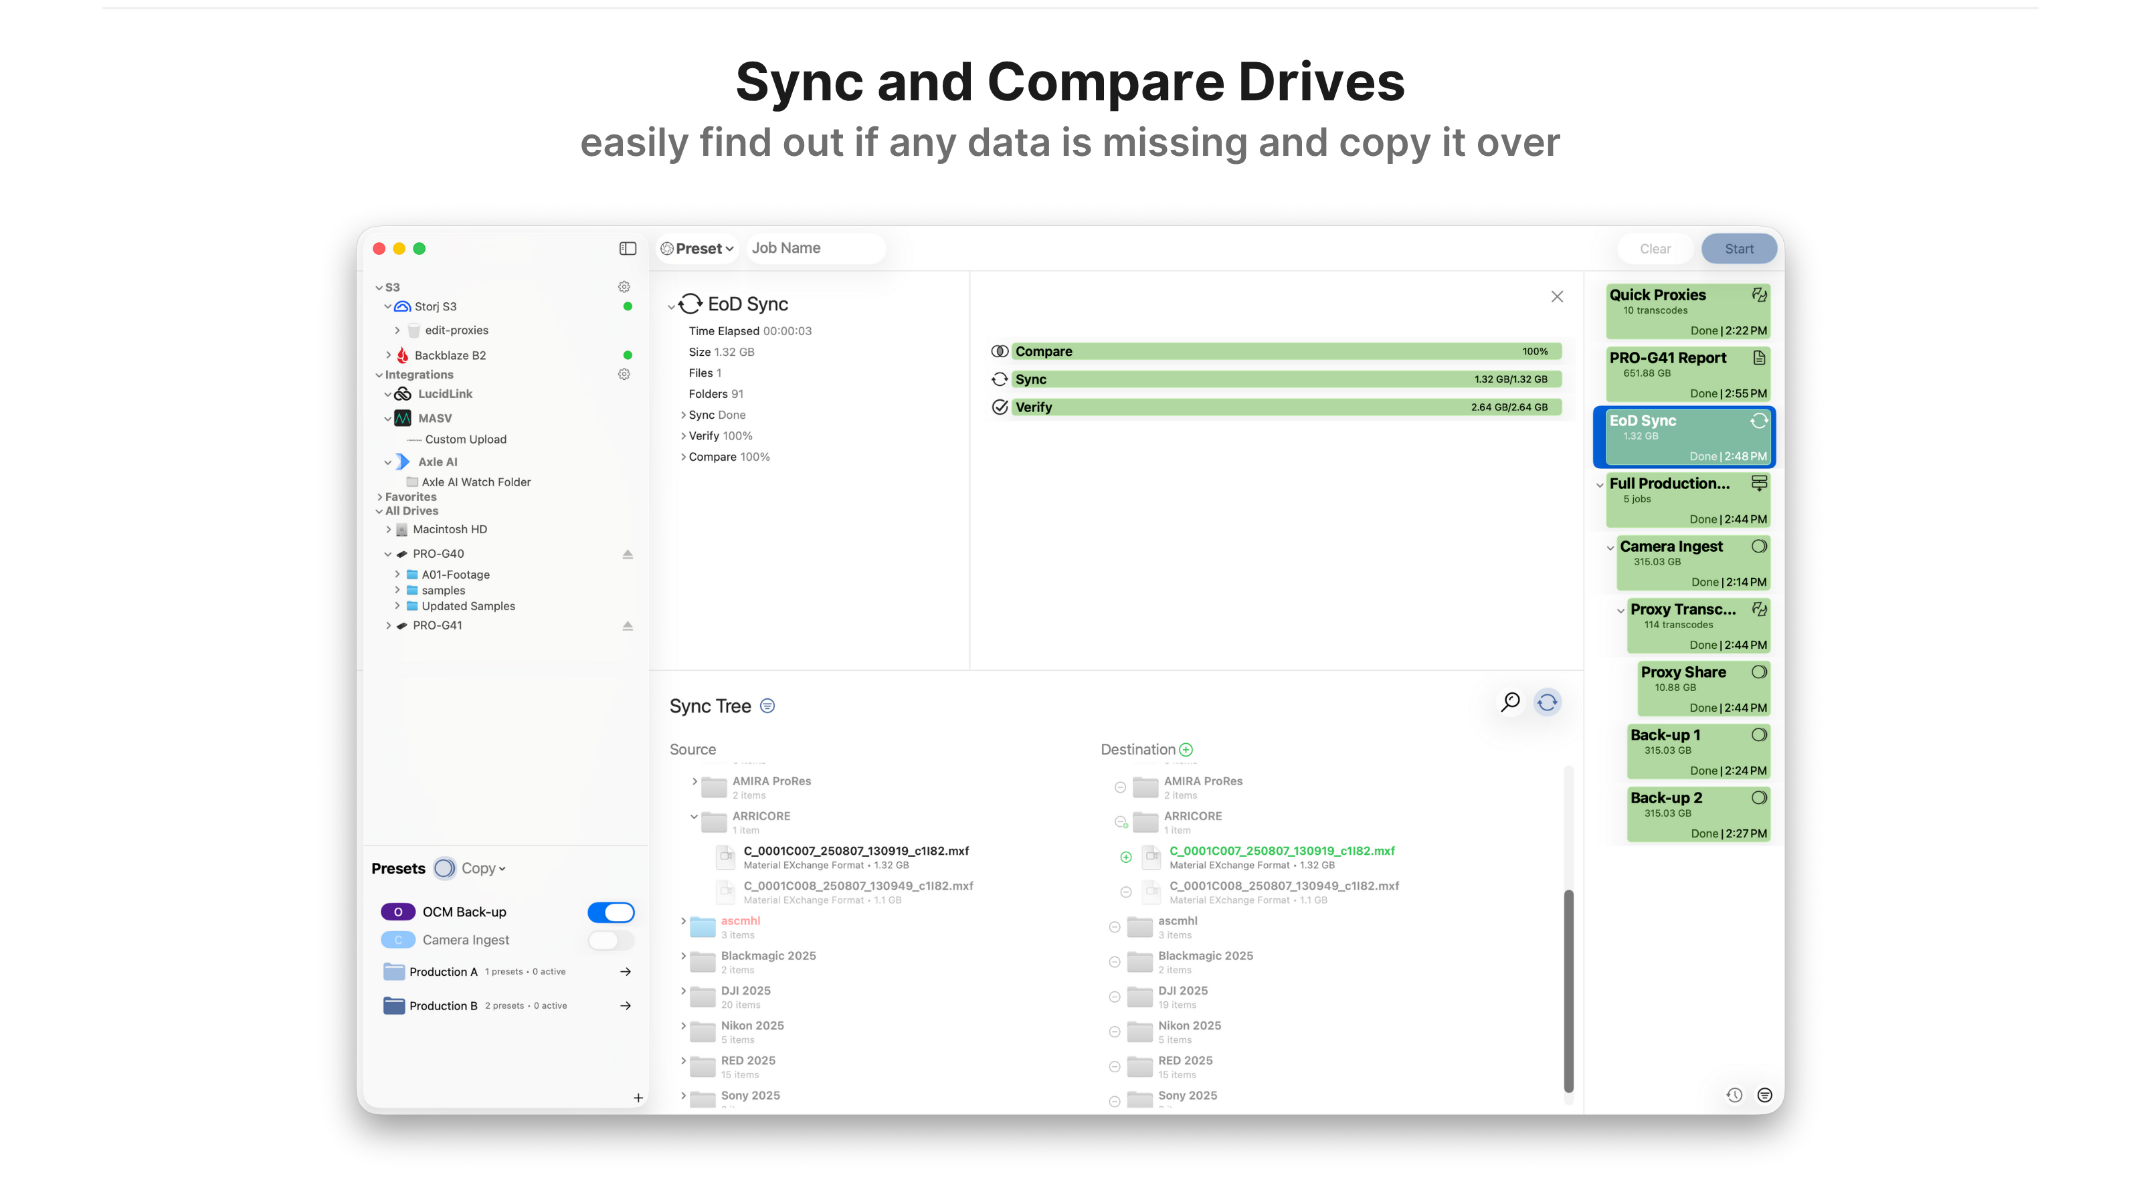The image size is (2141, 1204).
Task: Toggle green plus on C_0001C007 destination file
Action: 1125,857
